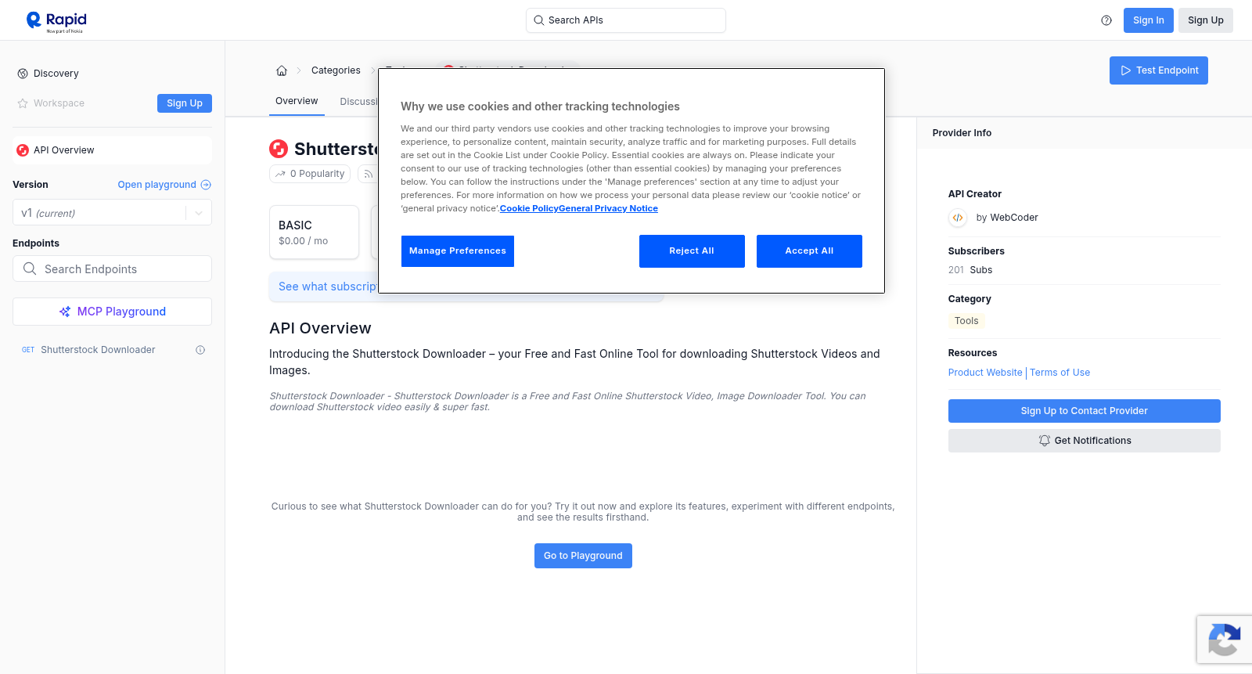1252x674 pixels.
Task: Click Sign In in header
Action: (x=1149, y=20)
